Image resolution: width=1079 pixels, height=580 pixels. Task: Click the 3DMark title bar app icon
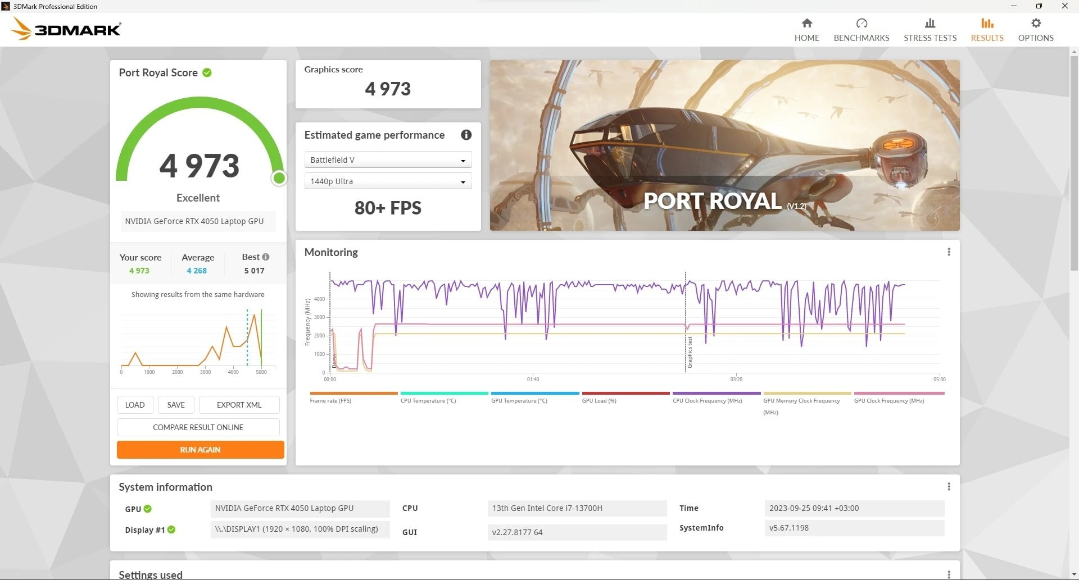click(x=6, y=6)
